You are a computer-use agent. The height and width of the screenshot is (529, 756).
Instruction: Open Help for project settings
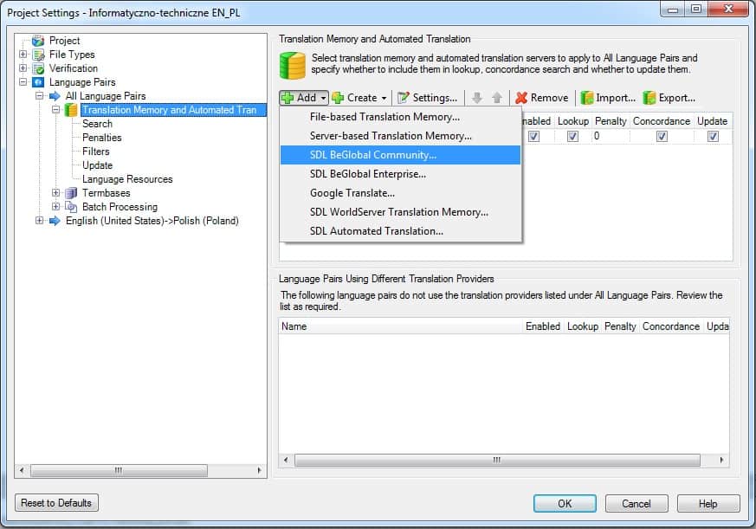(708, 503)
